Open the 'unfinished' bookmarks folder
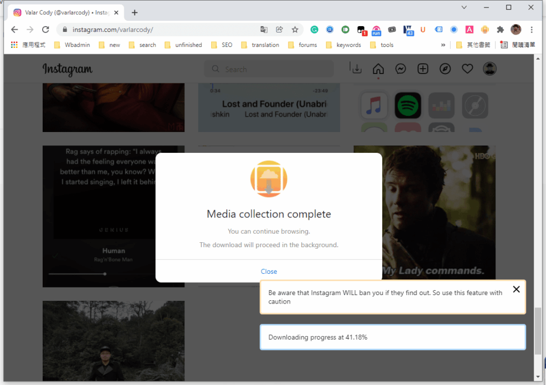The width and height of the screenshot is (546, 385). [183, 45]
